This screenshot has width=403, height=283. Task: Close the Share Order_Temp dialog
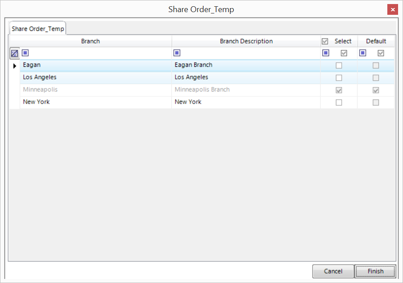pos(392,9)
